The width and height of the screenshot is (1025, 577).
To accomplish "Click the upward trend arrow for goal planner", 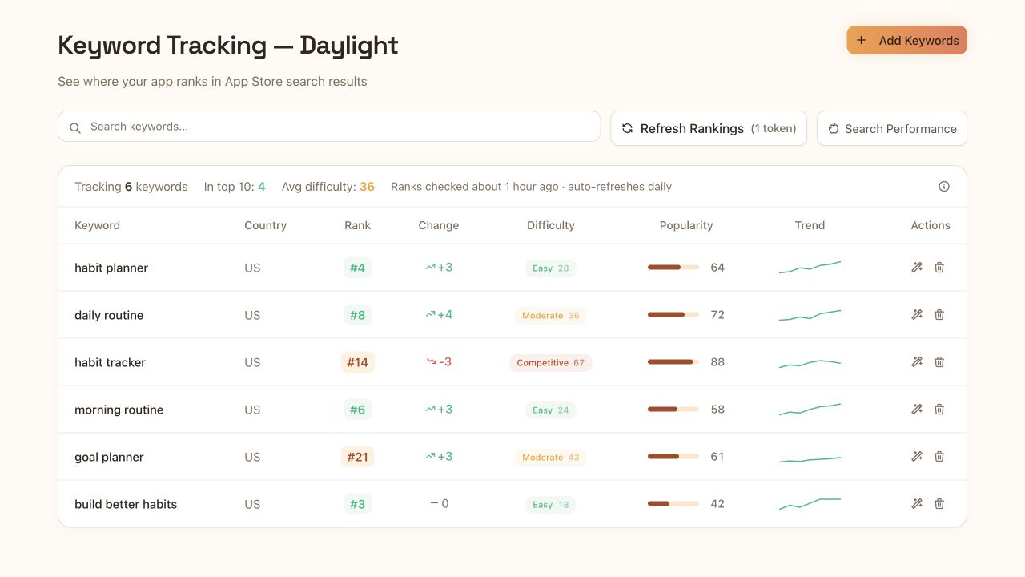I will click(430, 456).
